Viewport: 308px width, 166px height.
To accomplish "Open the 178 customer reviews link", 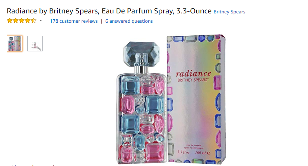I will (x=74, y=21).
